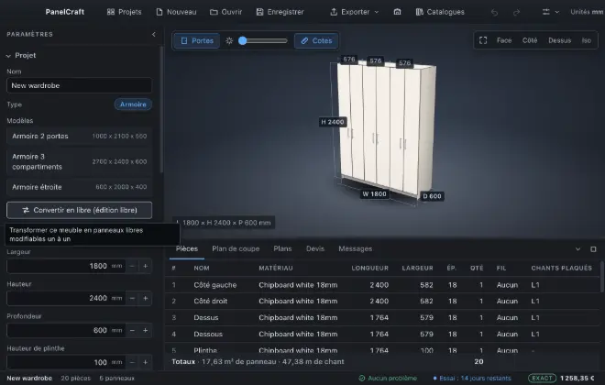
Task: Click the fit-to-view frame icon
Action: (483, 40)
